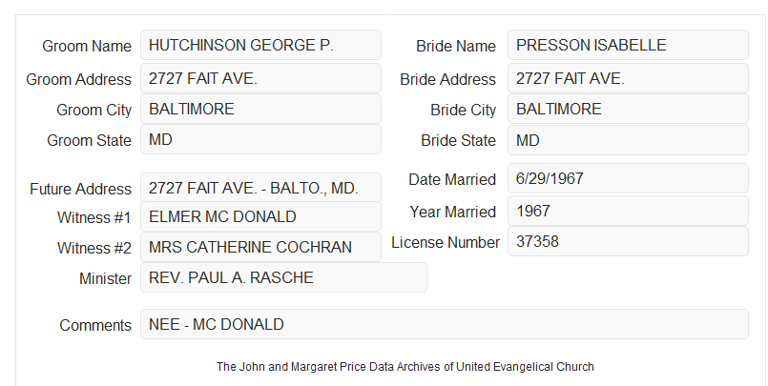Focus the Year Married box
This screenshot has width=768, height=386.
click(628, 211)
